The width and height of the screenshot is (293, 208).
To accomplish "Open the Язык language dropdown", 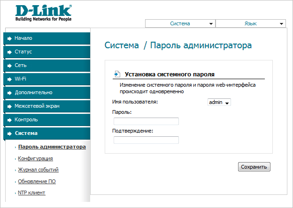I will pyautogui.click(x=251, y=23).
